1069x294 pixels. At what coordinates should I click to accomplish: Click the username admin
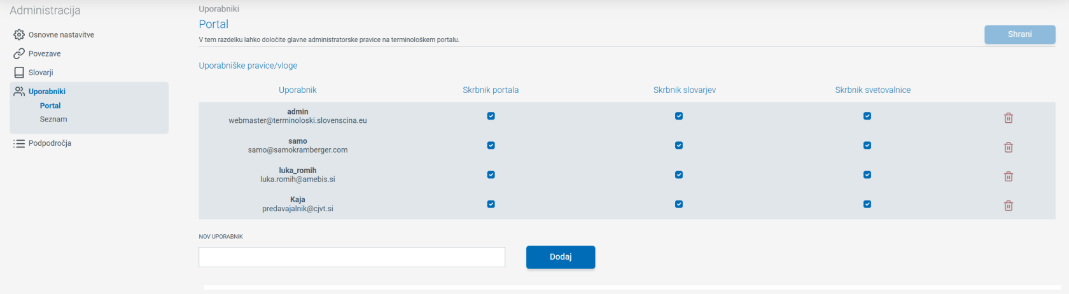tap(298, 111)
